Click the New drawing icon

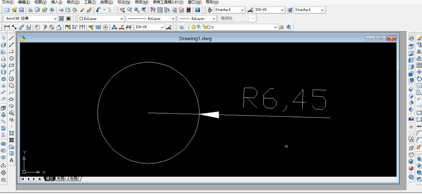[x=7, y=10]
